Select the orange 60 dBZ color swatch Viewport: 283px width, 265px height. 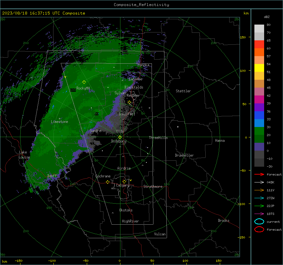(x=259, y=52)
